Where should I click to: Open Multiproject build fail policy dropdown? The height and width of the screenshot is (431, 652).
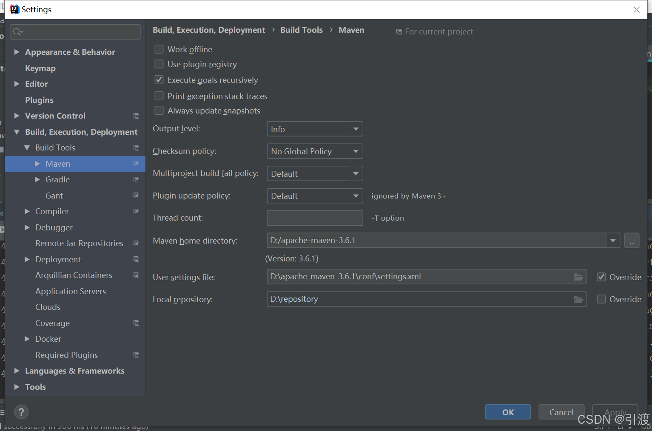point(315,173)
